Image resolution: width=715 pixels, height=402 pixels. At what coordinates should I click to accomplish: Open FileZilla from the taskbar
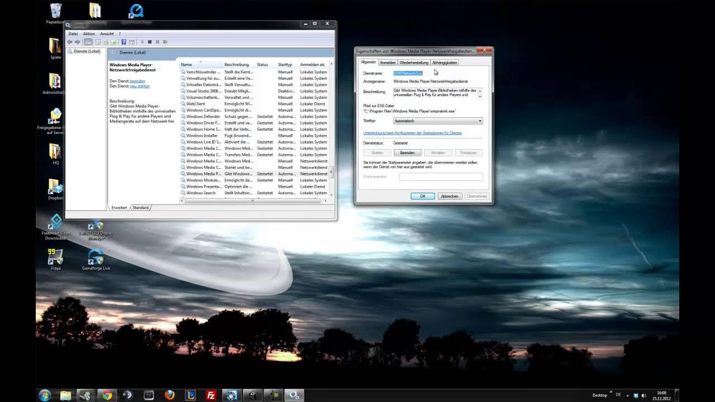click(x=211, y=395)
